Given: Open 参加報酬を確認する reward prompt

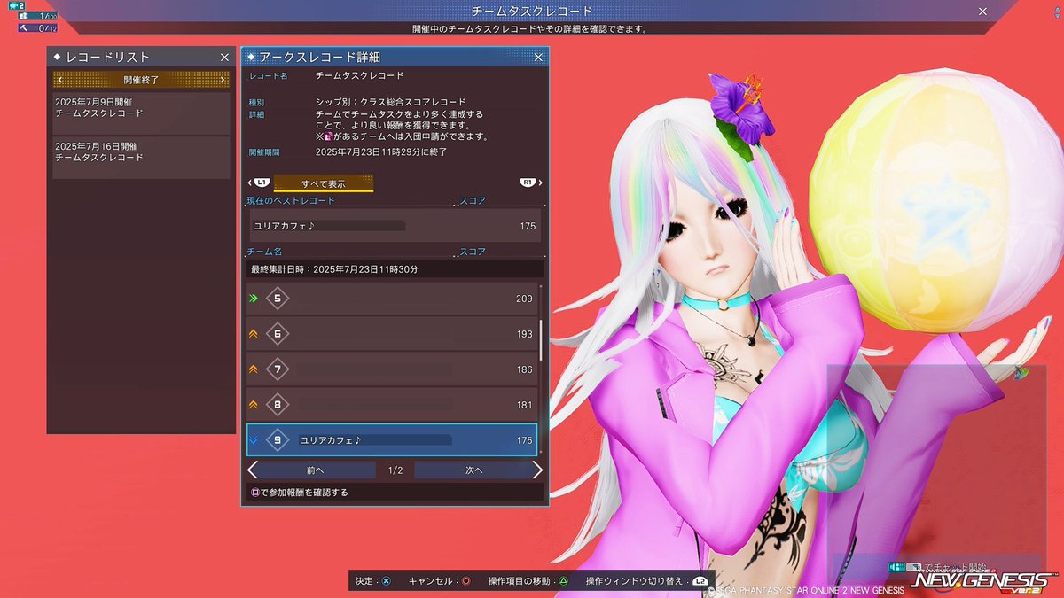Looking at the screenshot, I should (x=394, y=492).
